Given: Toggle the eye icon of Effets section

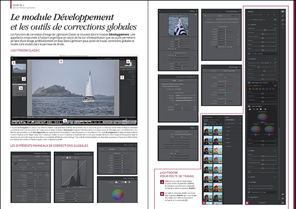Looking at the screenshot, I should (x=275, y=151).
